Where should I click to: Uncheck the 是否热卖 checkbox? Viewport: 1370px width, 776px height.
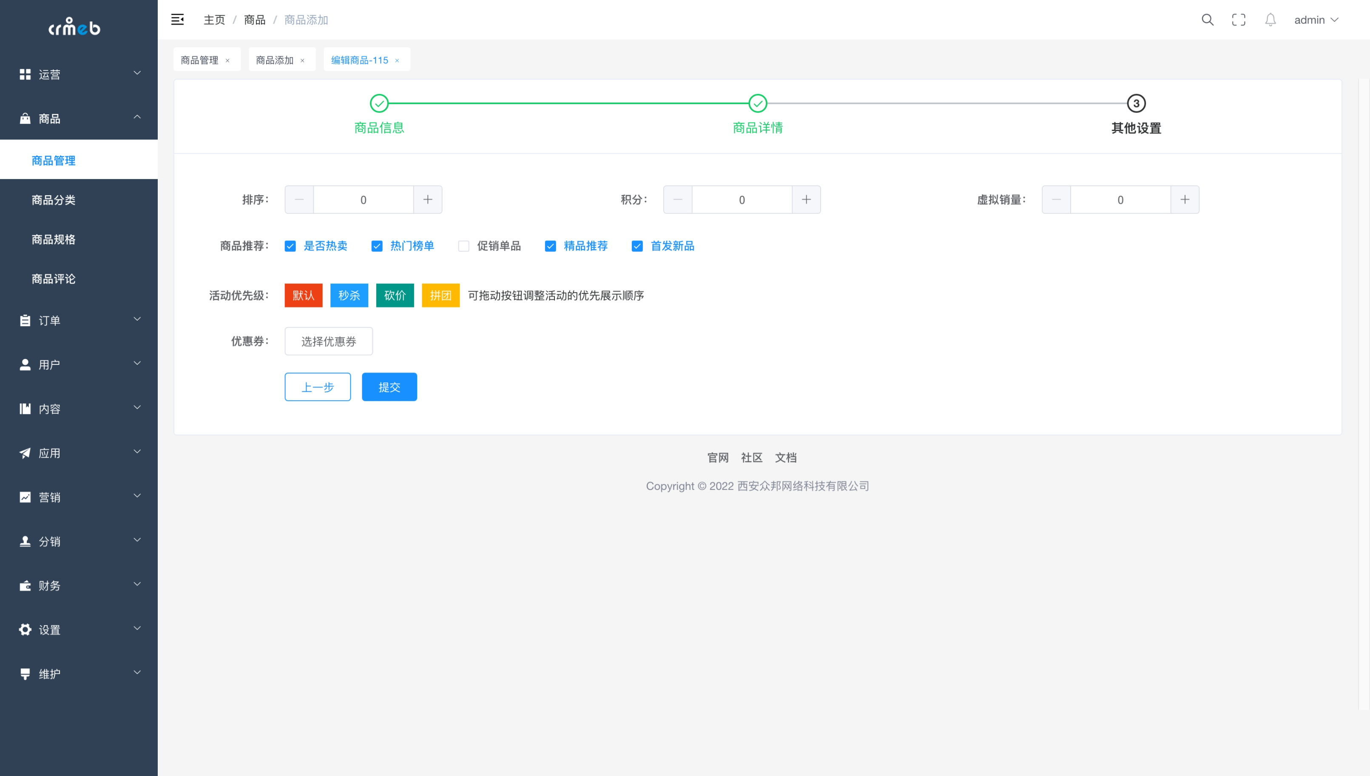point(290,246)
